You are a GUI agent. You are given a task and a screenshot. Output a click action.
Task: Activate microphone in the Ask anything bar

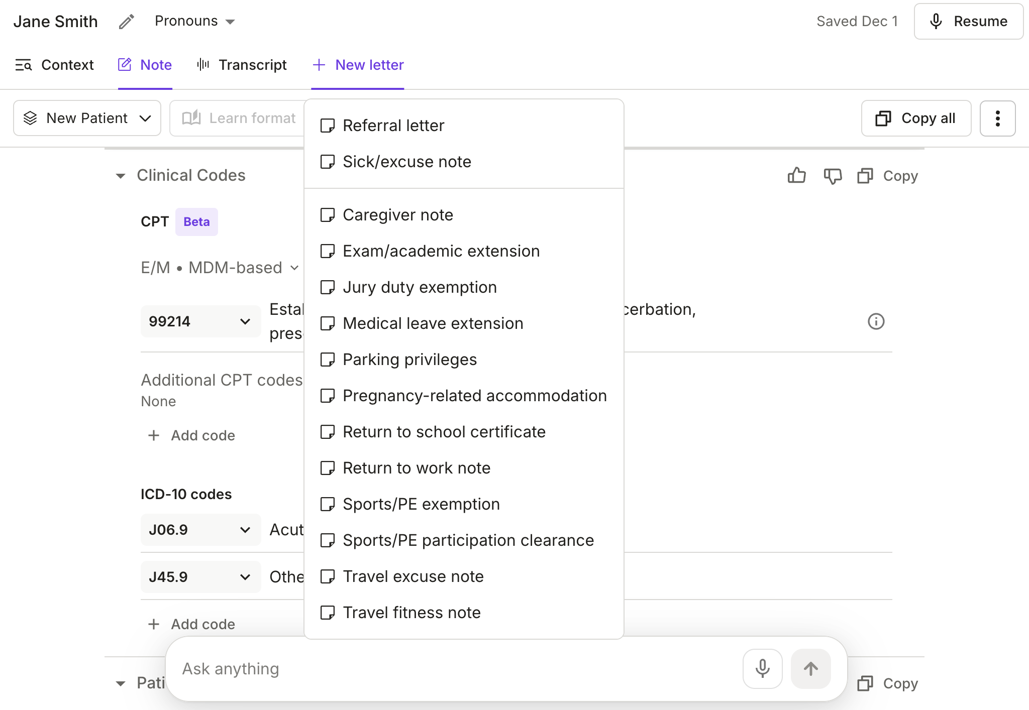click(762, 668)
